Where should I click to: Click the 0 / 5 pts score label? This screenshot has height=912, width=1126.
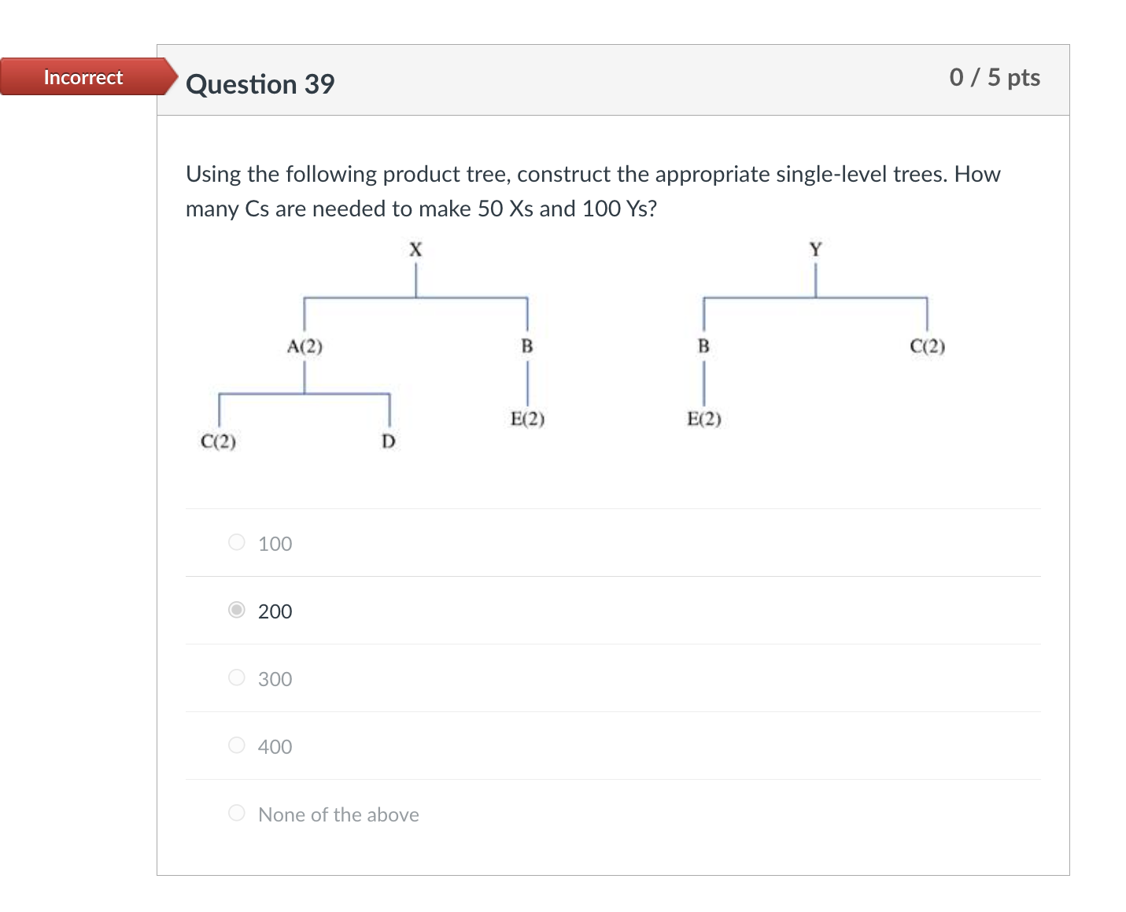click(x=995, y=78)
